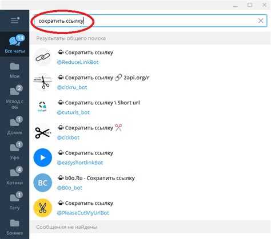Viewport: 271px width, 239px height.
Task: Clear the search field with X
Action: (x=261, y=21)
